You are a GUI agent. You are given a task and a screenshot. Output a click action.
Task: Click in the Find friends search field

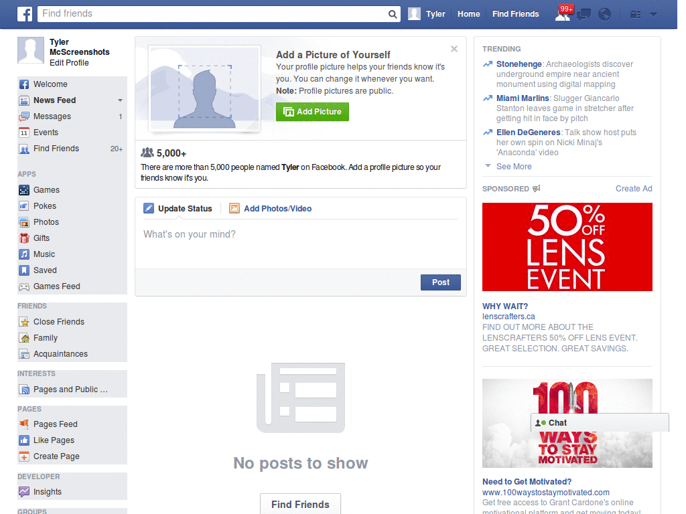214,14
